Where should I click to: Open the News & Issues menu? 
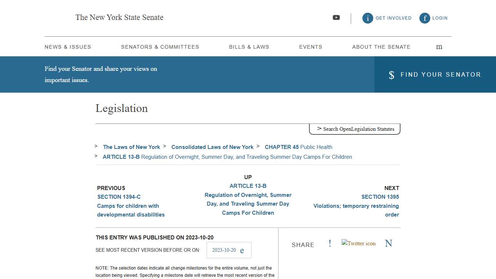pos(68,47)
